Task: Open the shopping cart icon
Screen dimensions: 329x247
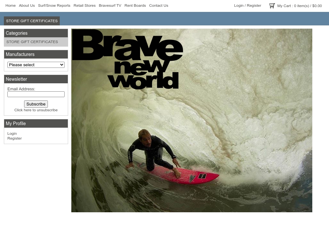Action: [x=272, y=6]
